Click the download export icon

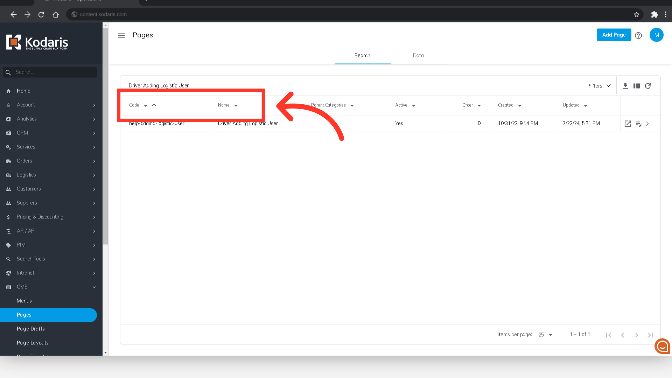(625, 86)
